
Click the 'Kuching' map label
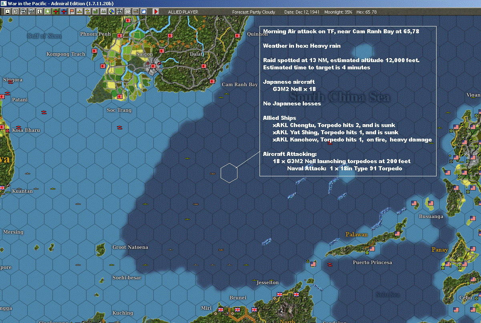(123, 313)
